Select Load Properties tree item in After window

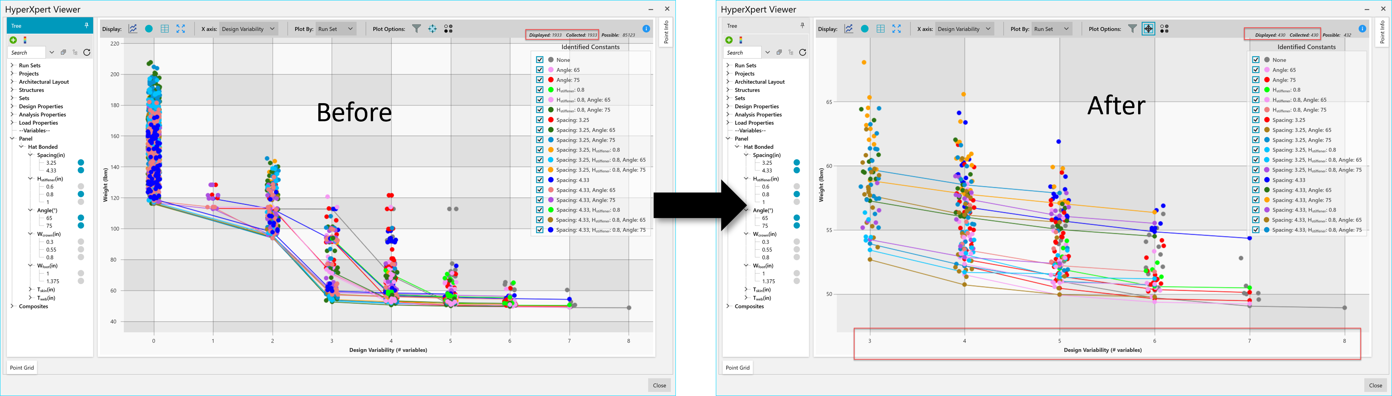[x=754, y=123]
